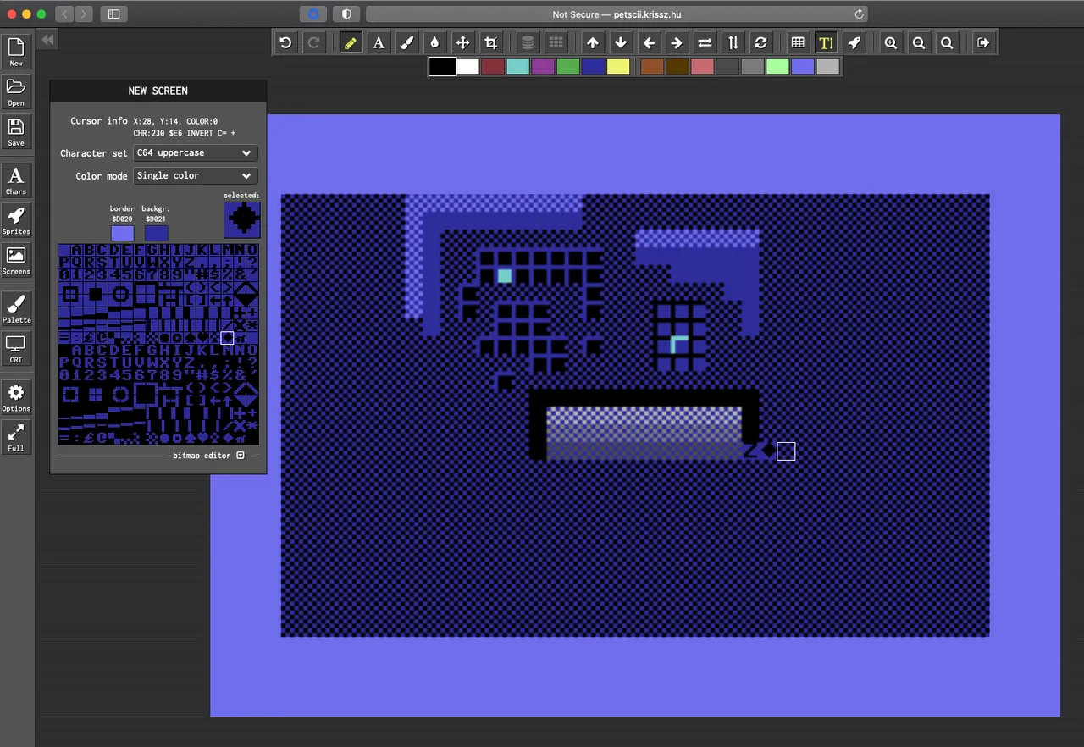Open the Chars panel from sidebar

coord(16,180)
